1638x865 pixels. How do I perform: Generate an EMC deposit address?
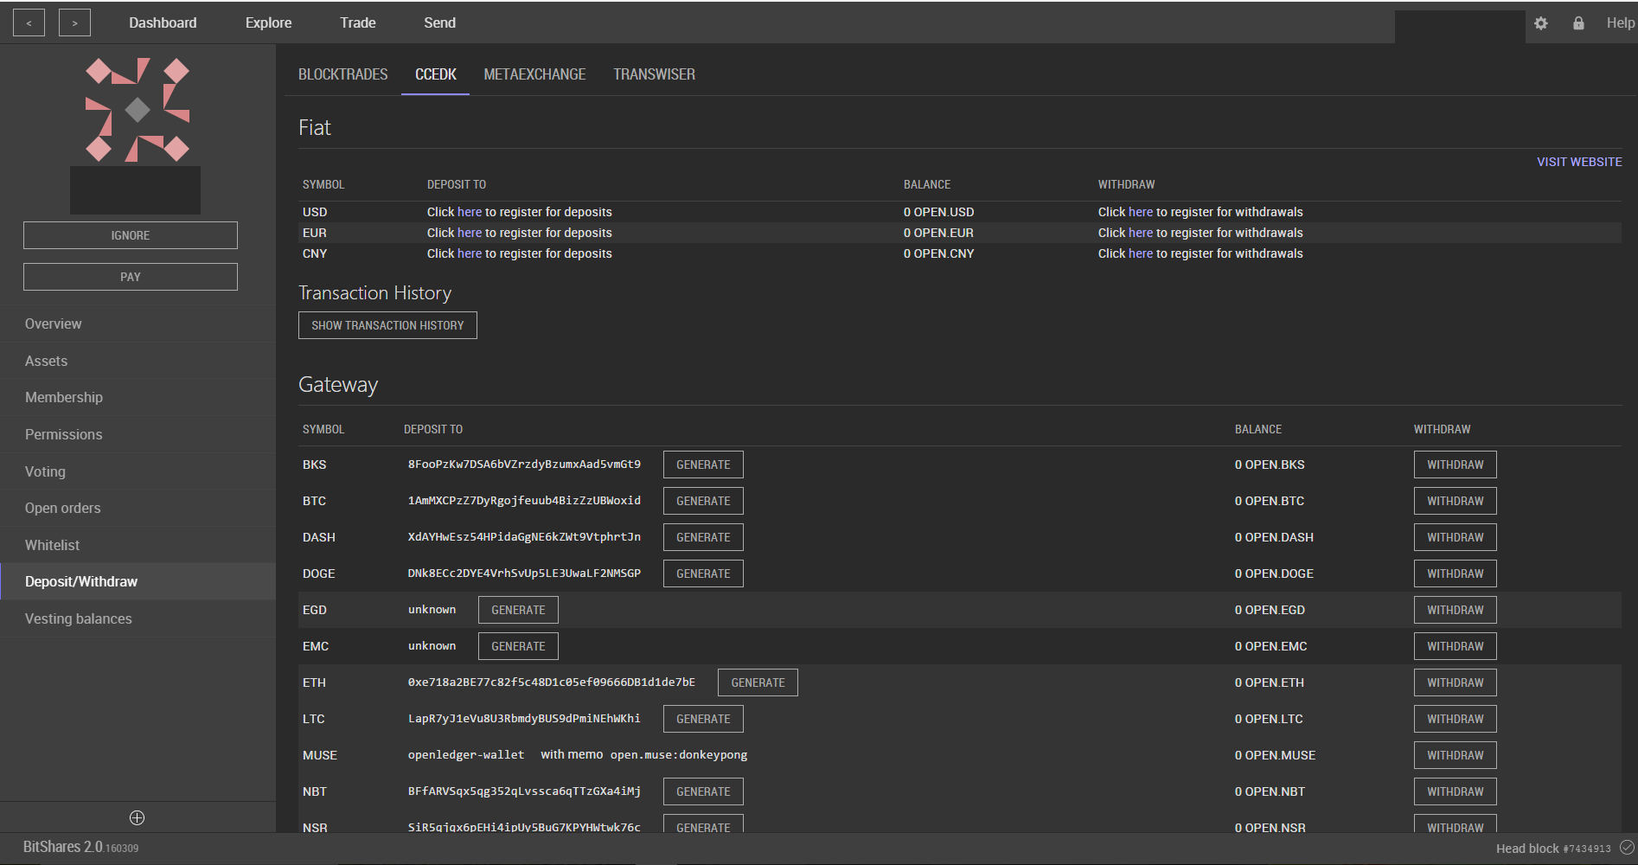point(518,646)
